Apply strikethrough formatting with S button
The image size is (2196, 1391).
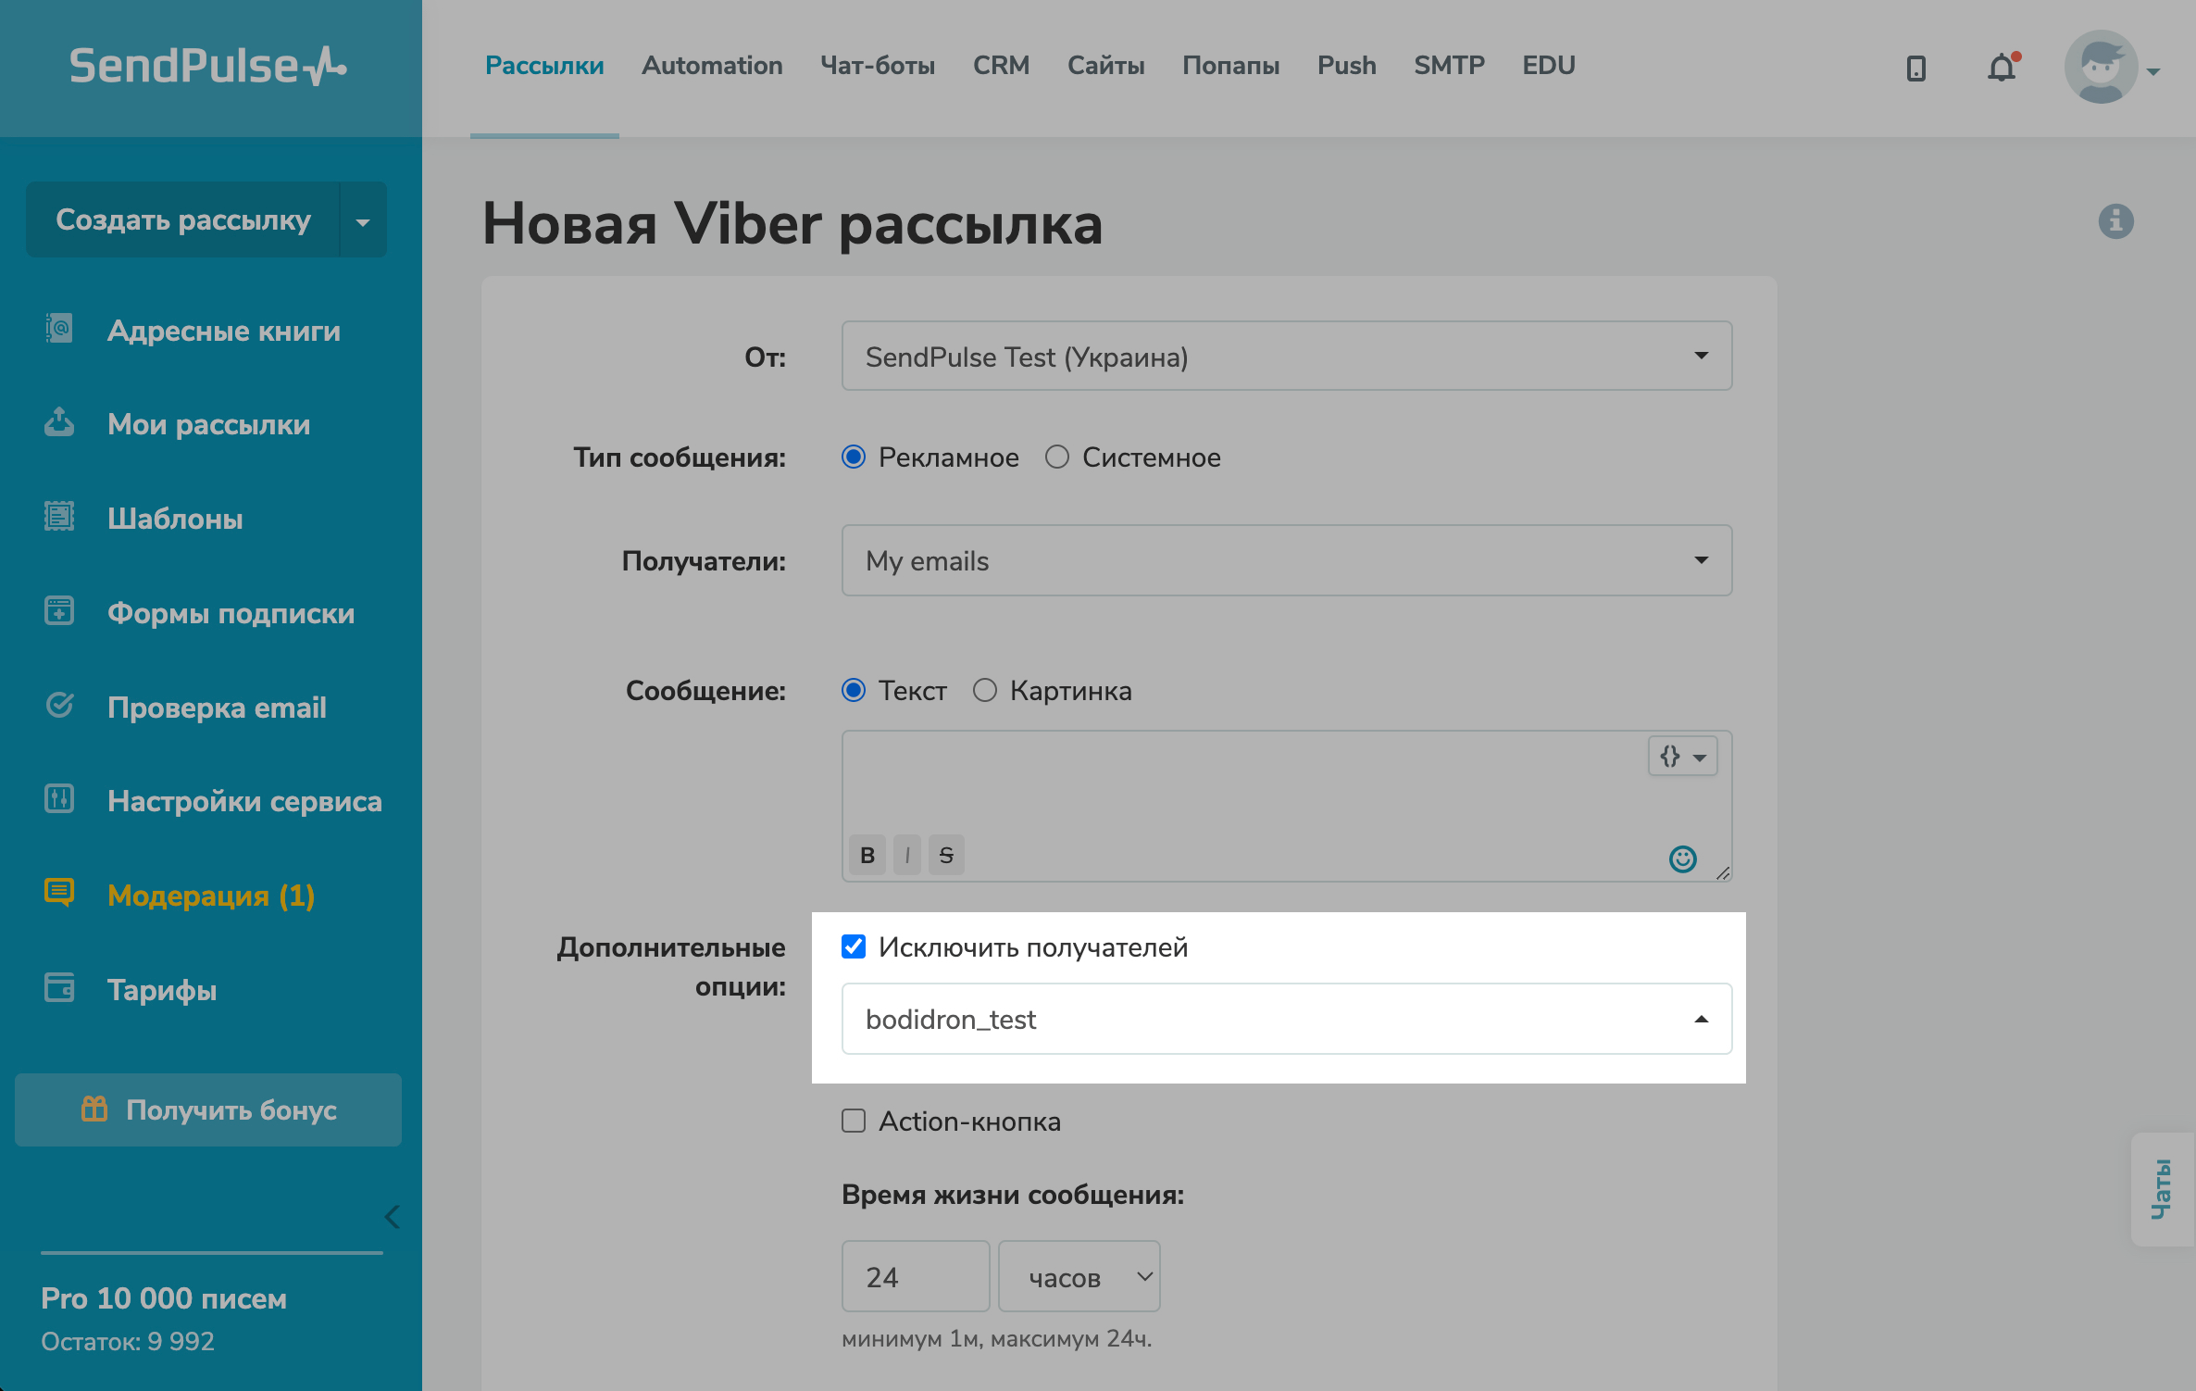pyautogui.click(x=946, y=855)
